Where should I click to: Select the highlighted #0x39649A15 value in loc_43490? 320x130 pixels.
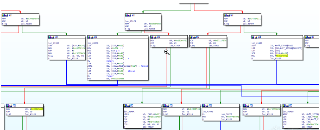[x=282, y=56]
